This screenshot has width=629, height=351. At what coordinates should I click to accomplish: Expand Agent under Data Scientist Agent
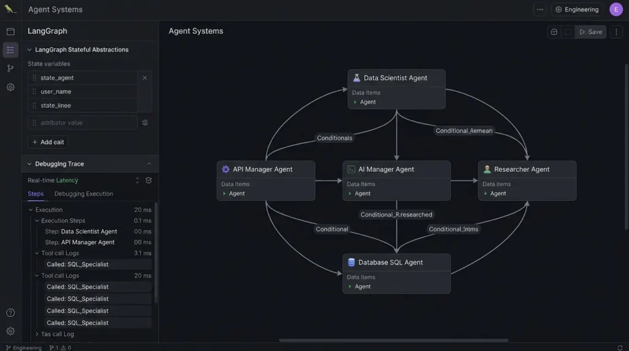tap(355, 102)
